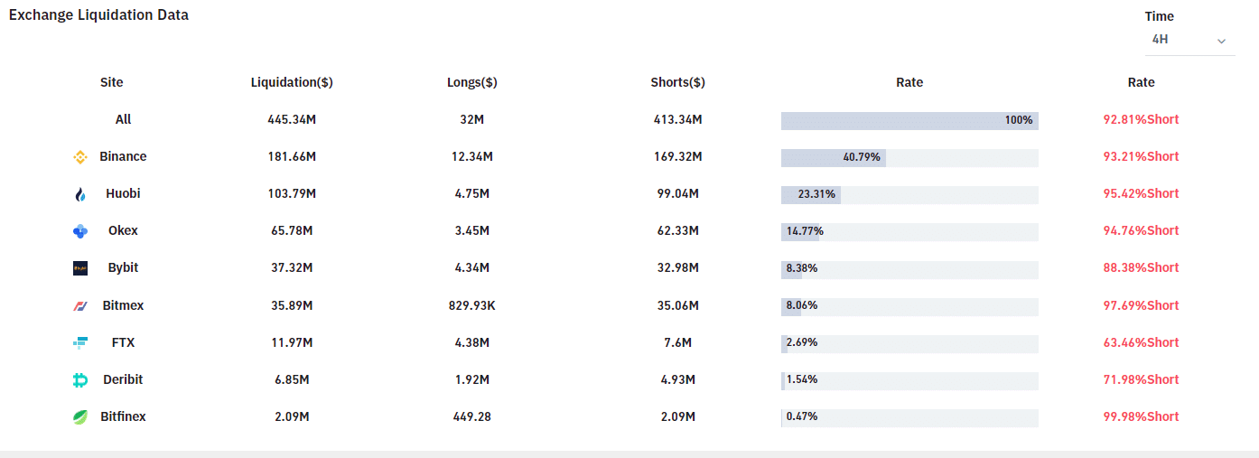Select the Huobi exchange name
The image size is (1259, 458).
[123, 193]
